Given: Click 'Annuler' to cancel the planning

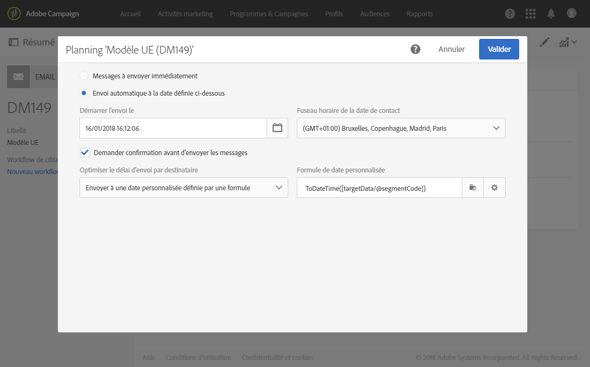Looking at the screenshot, I should 452,49.
